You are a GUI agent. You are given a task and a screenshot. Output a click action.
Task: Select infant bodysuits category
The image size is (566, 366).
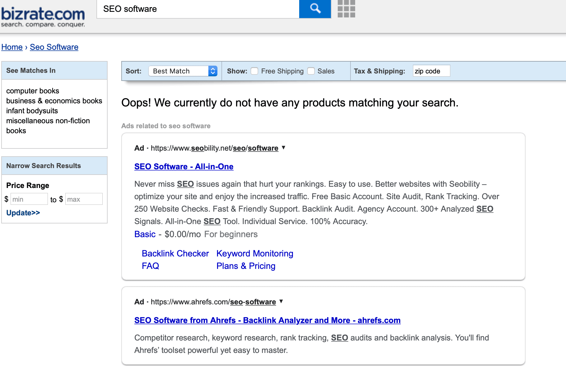point(32,111)
